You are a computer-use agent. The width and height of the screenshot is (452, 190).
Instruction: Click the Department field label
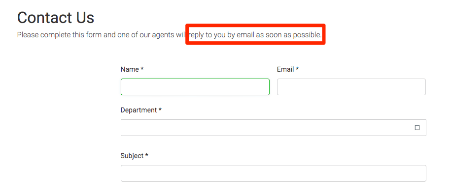coord(139,110)
